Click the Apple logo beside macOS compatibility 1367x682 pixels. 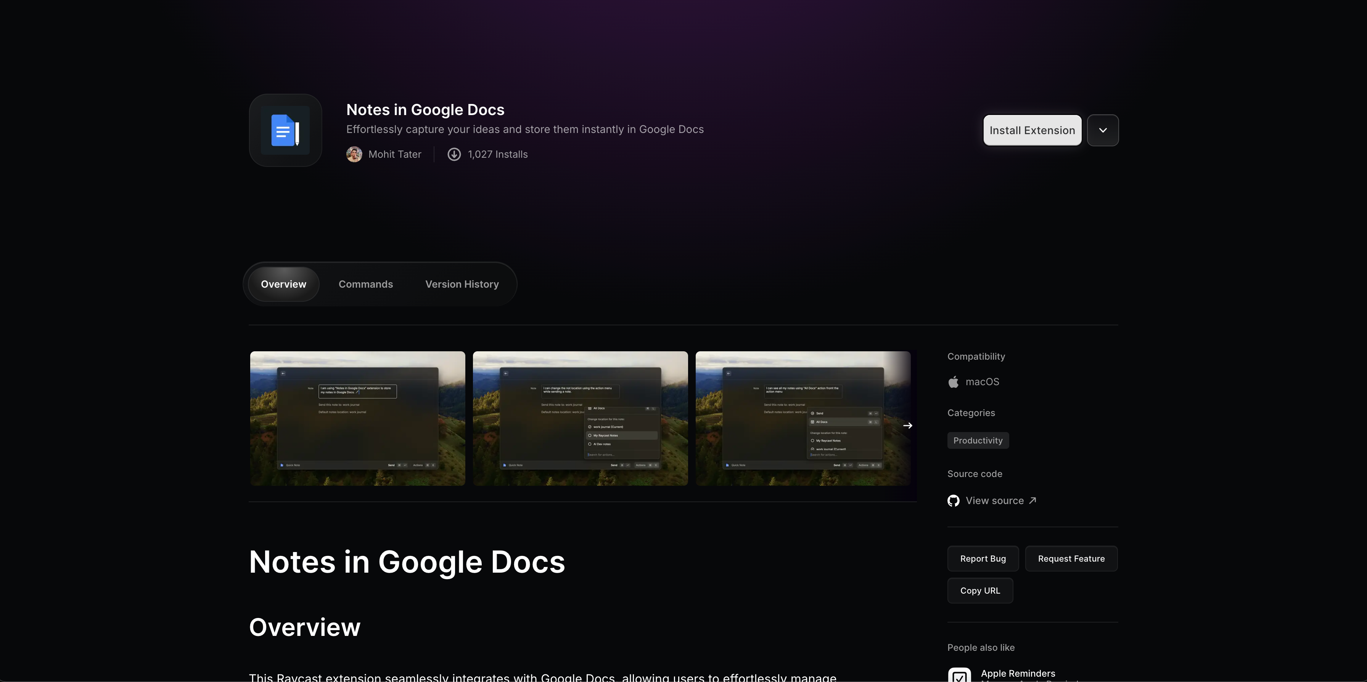click(x=953, y=381)
